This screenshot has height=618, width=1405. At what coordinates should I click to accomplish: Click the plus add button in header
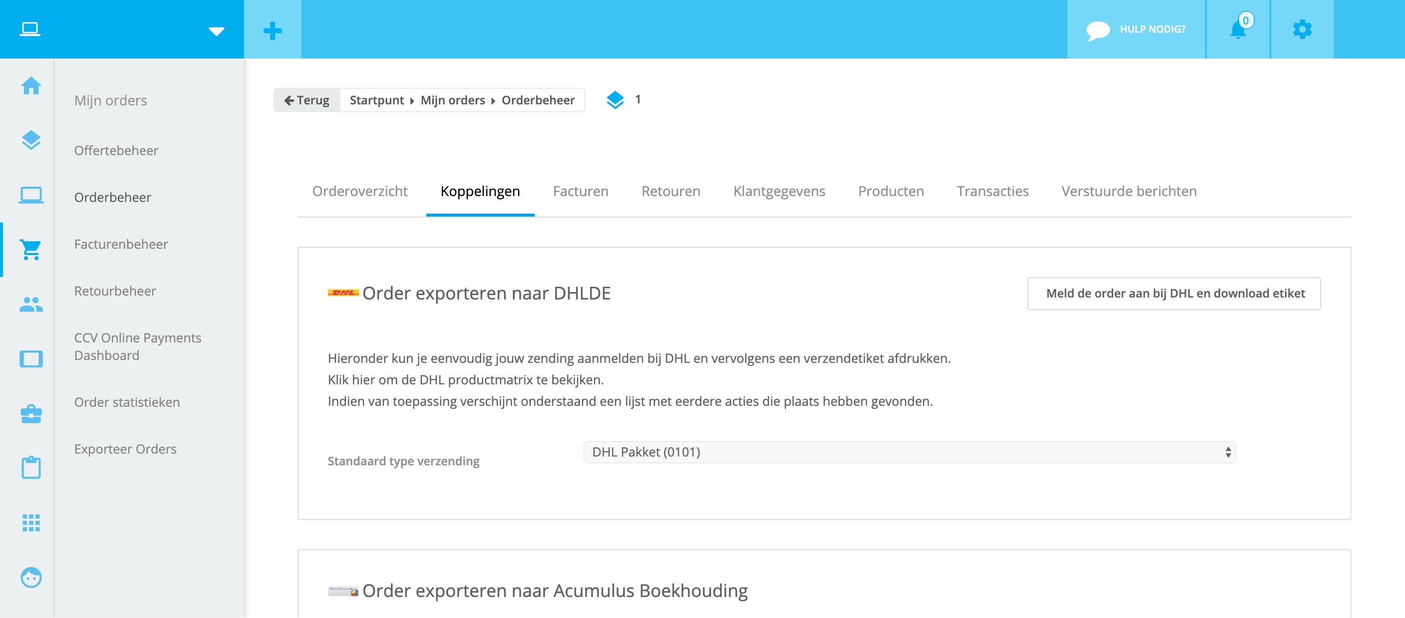point(272,30)
